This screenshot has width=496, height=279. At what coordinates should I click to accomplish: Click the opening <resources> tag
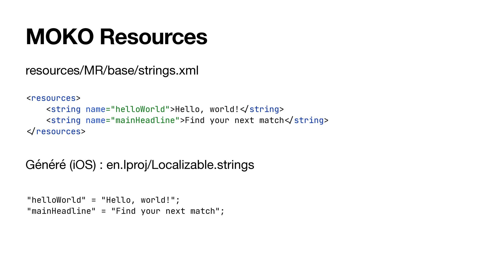coord(53,98)
